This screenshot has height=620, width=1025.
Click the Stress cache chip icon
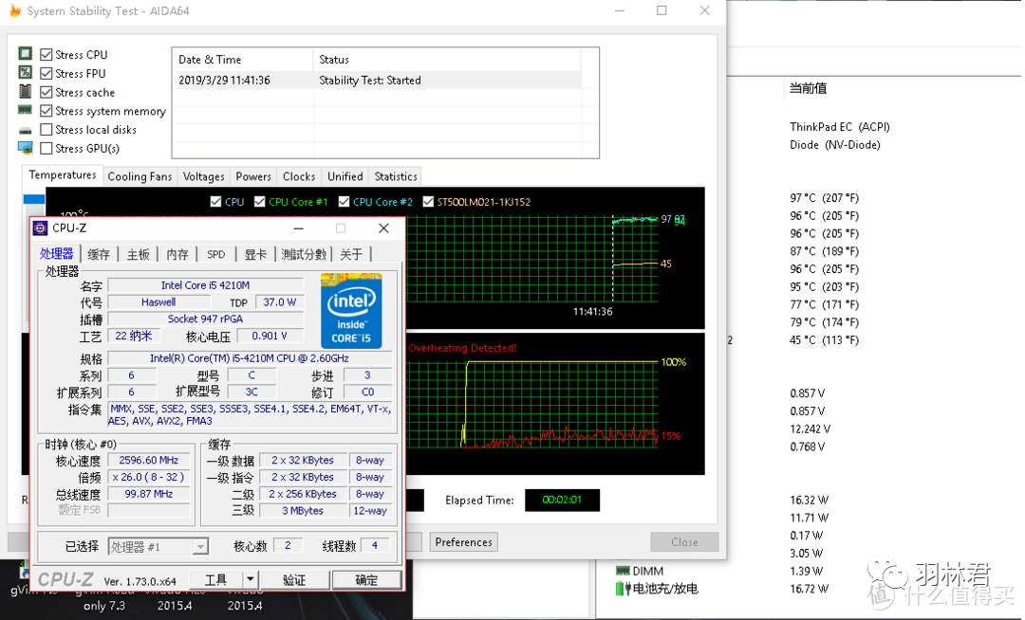click(25, 91)
